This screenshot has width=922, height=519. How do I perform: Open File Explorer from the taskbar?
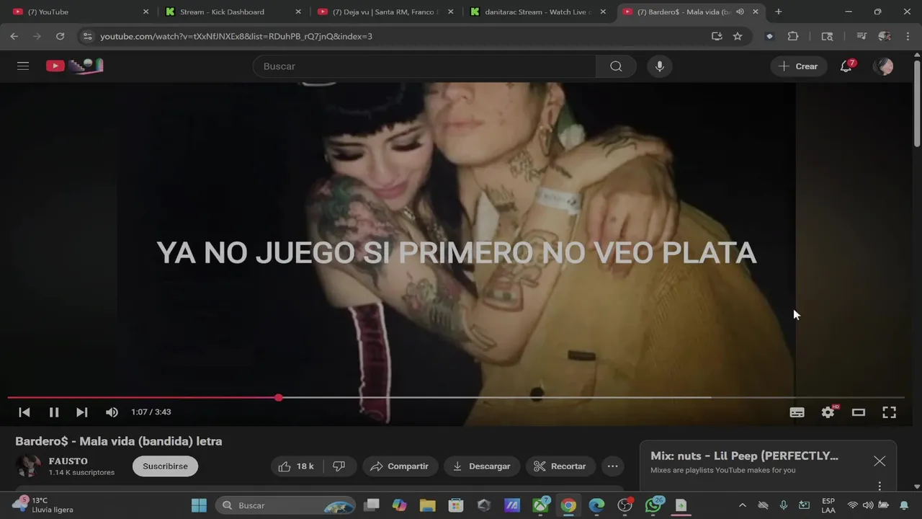point(427,505)
